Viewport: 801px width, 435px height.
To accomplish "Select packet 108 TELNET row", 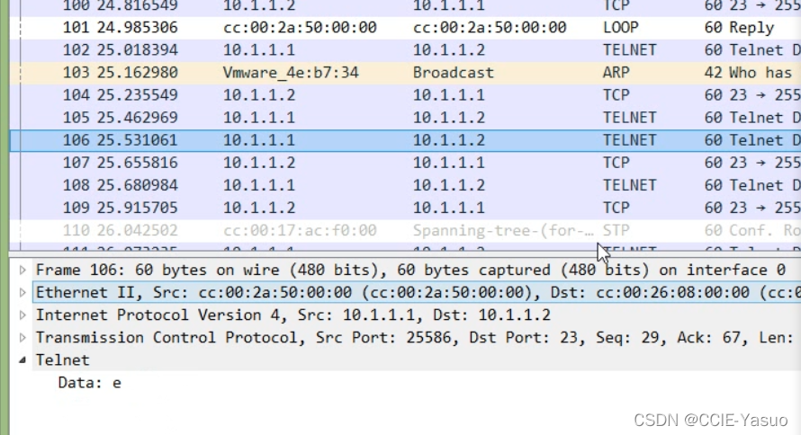I will coord(405,185).
